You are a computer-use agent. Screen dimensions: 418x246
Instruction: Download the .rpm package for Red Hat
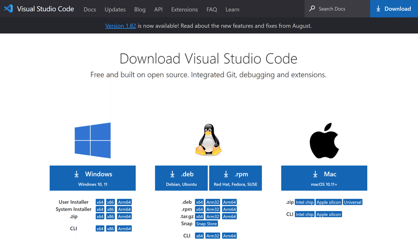pos(236,178)
